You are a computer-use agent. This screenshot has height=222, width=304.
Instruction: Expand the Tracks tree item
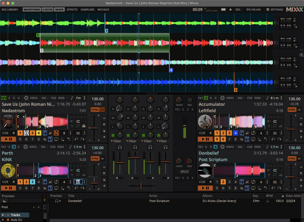point(3,215)
